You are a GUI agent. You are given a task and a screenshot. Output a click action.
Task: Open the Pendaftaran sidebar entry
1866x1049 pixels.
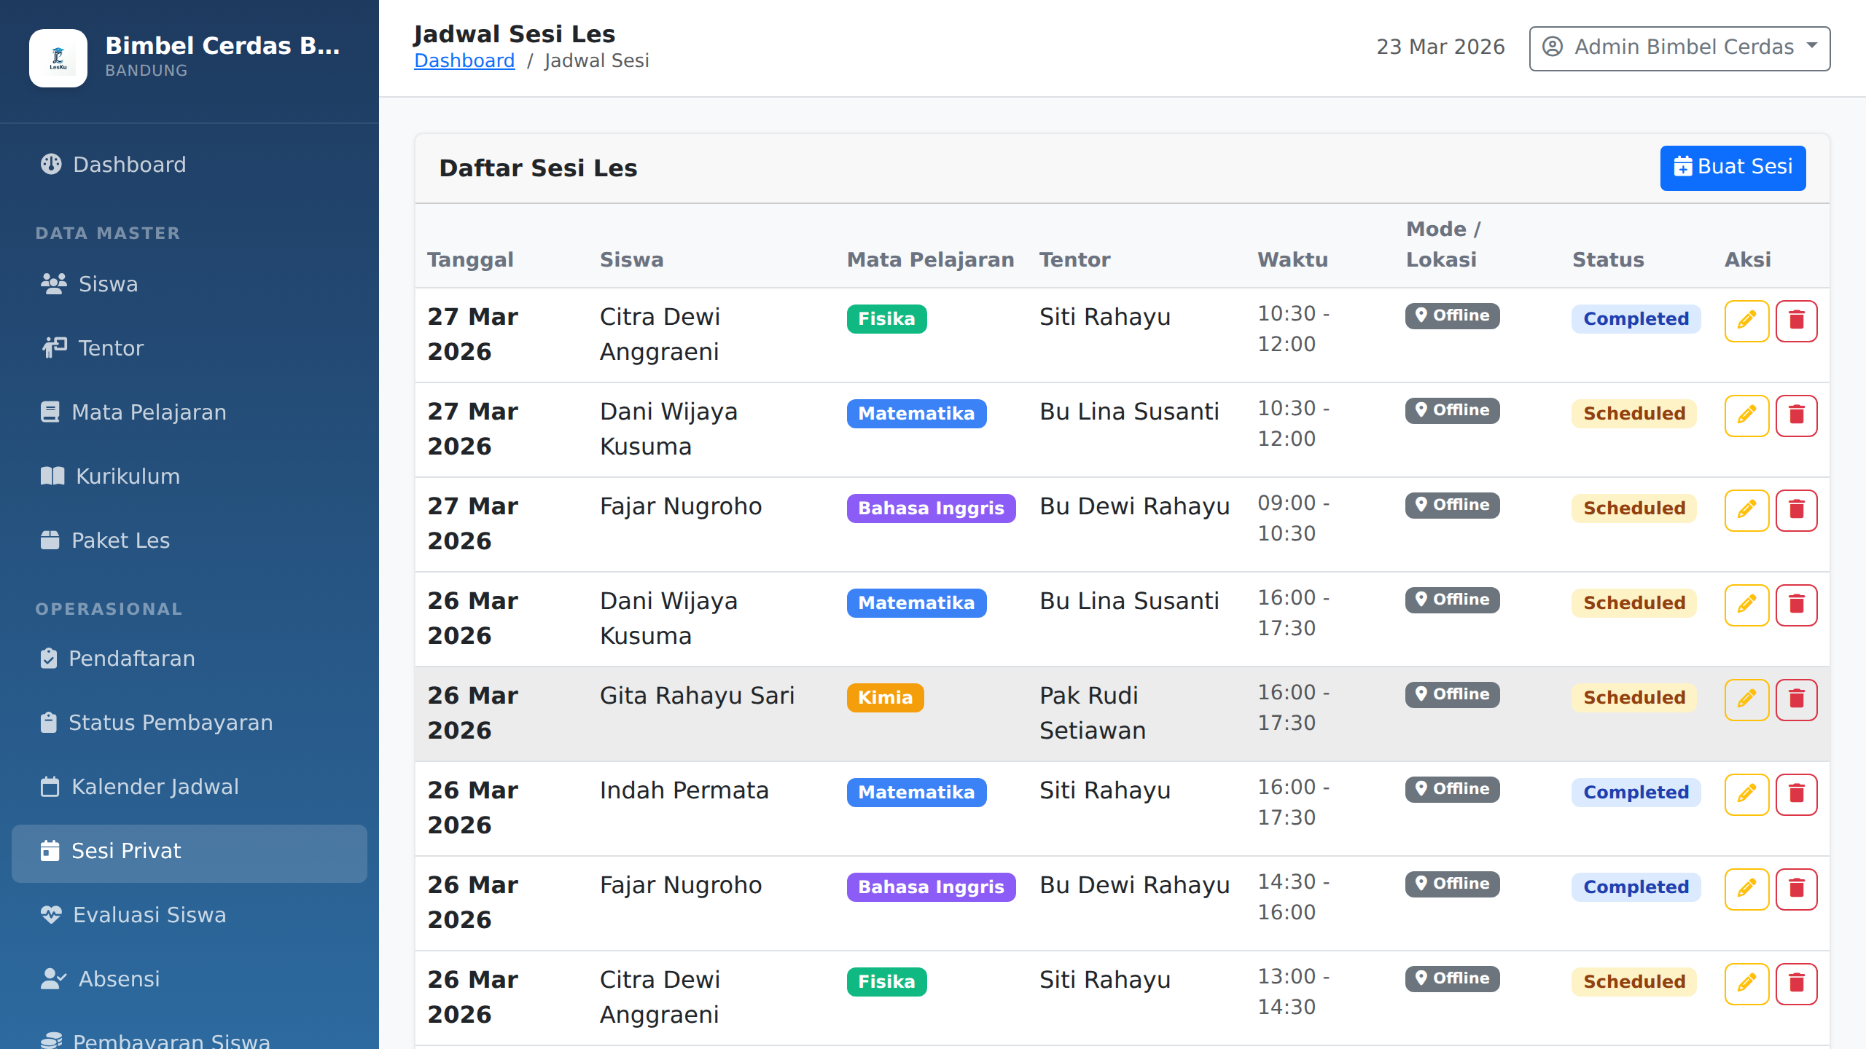point(132,658)
